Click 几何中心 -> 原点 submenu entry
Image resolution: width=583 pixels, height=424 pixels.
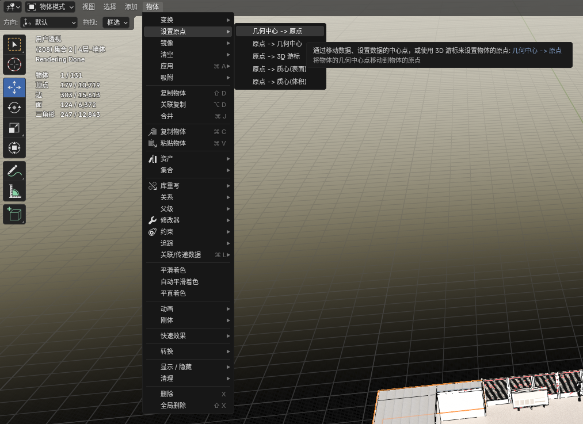pyautogui.click(x=277, y=31)
